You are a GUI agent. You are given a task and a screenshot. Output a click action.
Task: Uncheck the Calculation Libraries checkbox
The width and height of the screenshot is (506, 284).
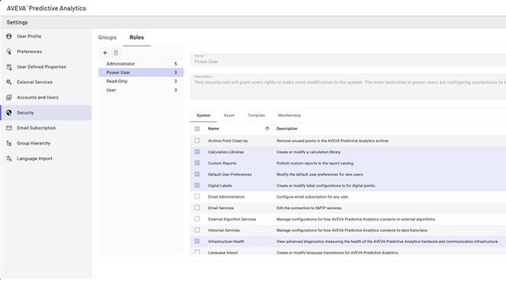coord(197,152)
